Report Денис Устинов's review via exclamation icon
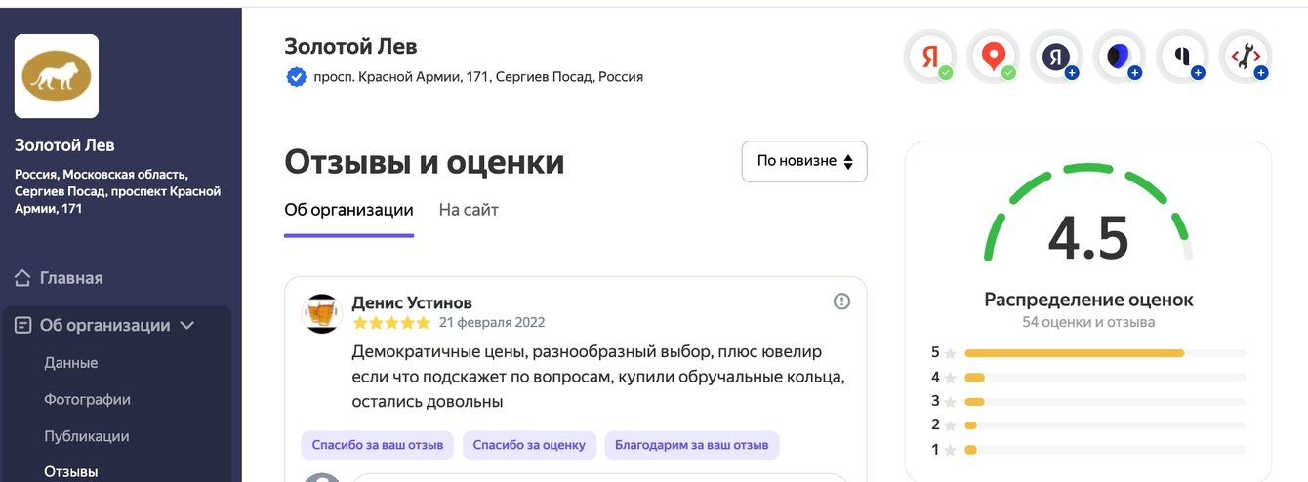The height and width of the screenshot is (482, 1308). 841,301
